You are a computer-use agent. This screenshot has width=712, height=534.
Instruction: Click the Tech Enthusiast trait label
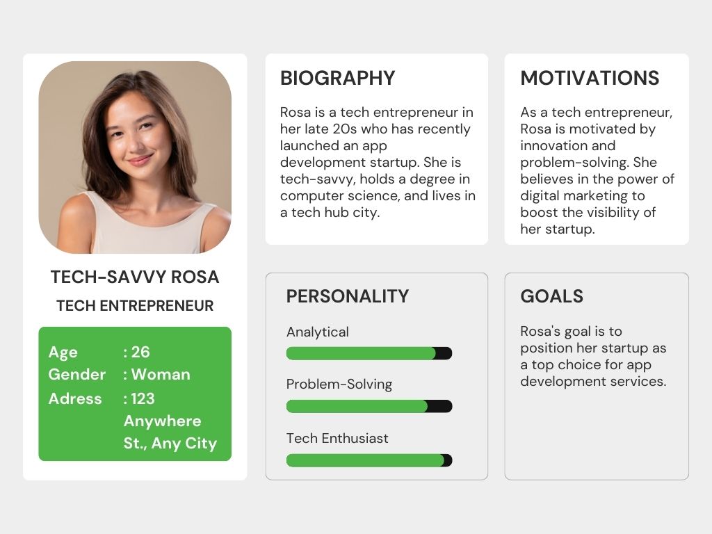[x=337, y=438]
